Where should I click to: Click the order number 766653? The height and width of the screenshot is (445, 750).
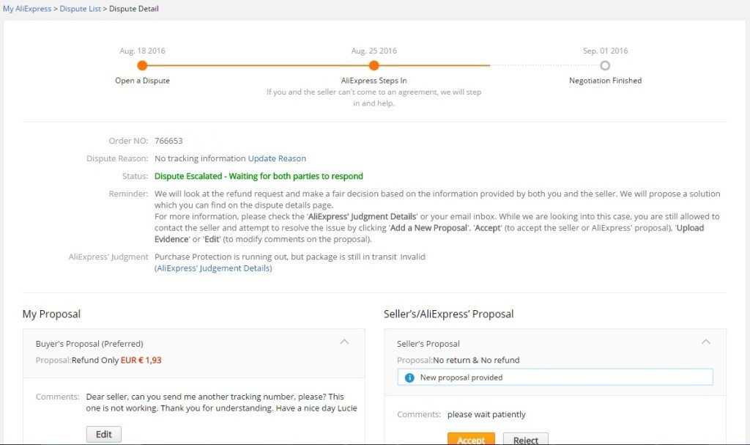pos(168,141)
